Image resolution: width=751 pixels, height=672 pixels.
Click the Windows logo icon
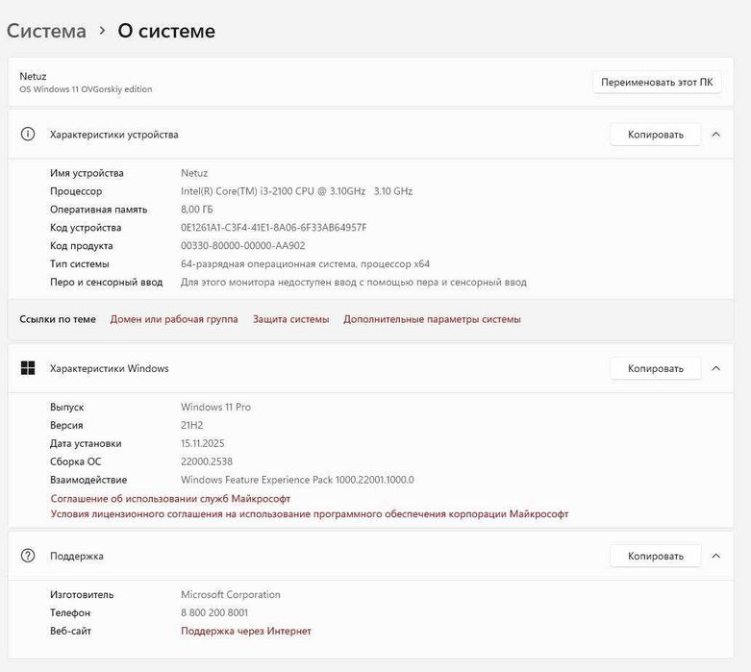(x=28, y=368)
